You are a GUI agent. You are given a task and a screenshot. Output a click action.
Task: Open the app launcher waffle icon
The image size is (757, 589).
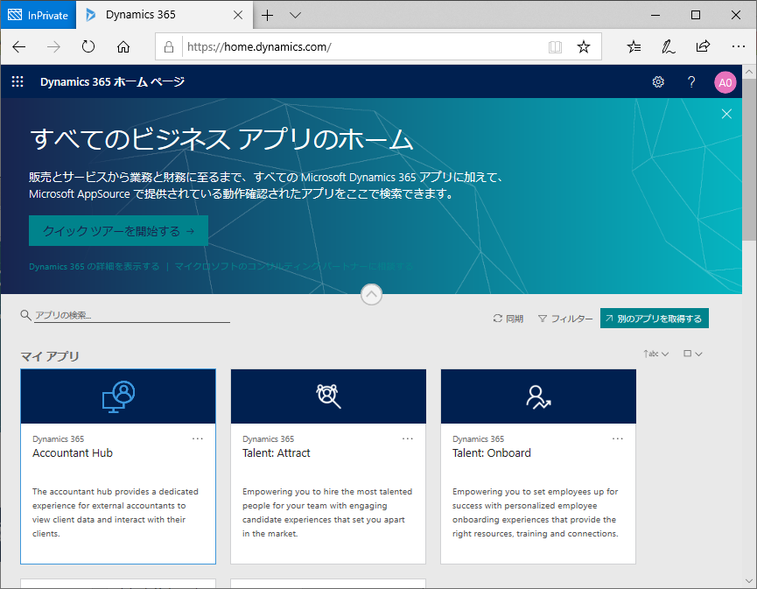point(18,81)
